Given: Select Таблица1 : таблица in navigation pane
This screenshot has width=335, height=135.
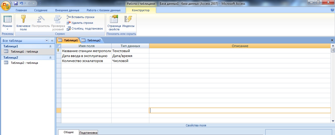Looking at the screenshot, I should click(x=28, y=52).
